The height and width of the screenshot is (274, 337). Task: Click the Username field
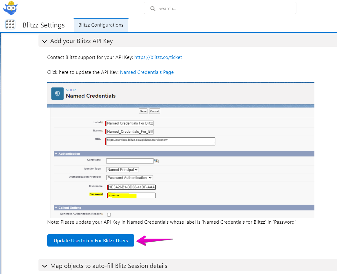coord(132,187)
